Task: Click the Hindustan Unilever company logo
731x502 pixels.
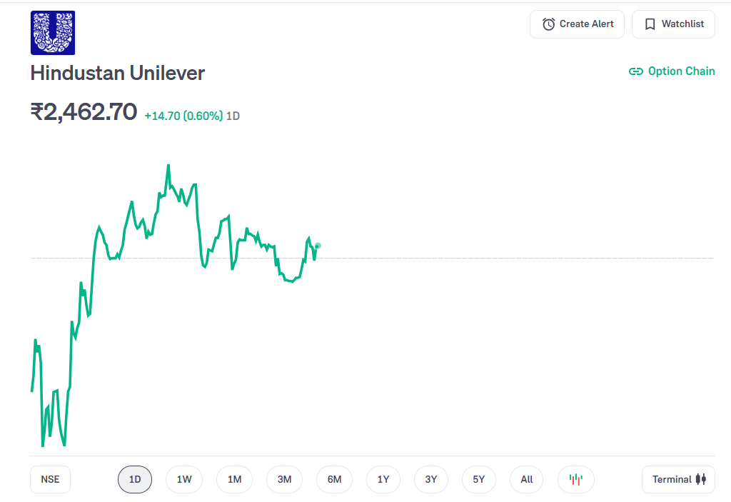Action: click(x=52, y=33)
